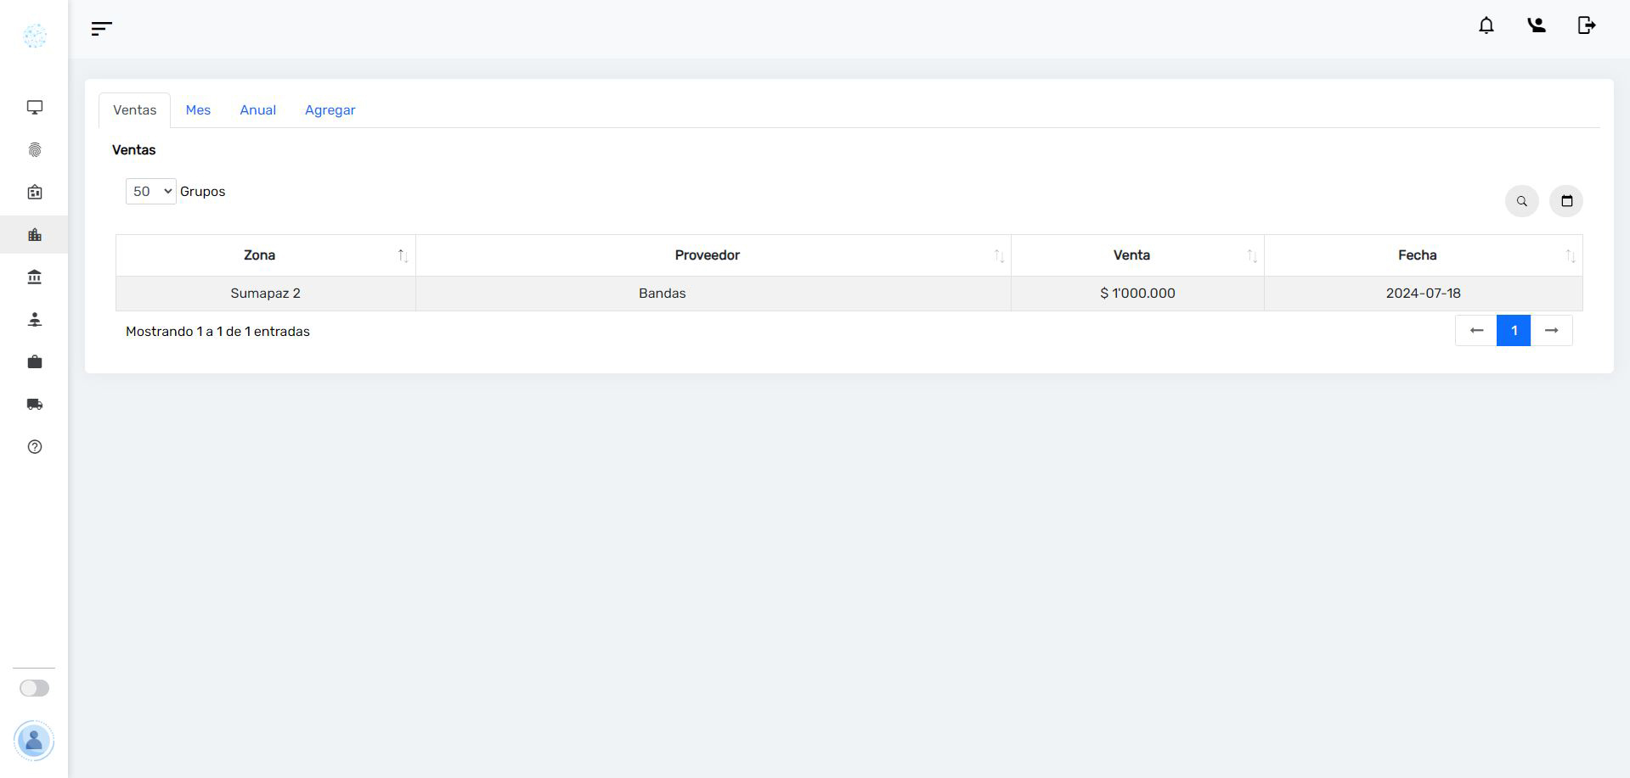Click the bank building sidebar icon
The width and height of the screenshot is (1630, 778).
click(34, 277)
